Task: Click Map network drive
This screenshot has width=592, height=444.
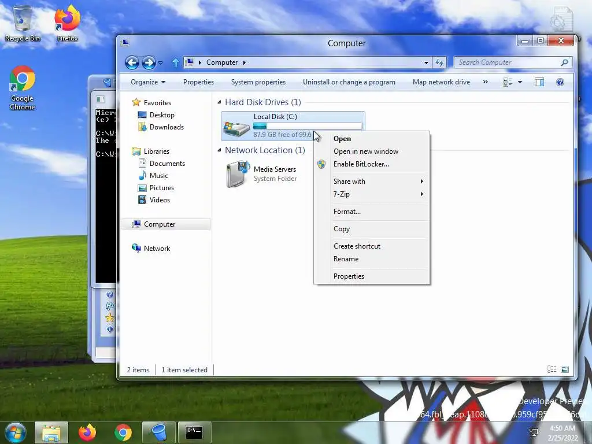Action: (441, 82)
